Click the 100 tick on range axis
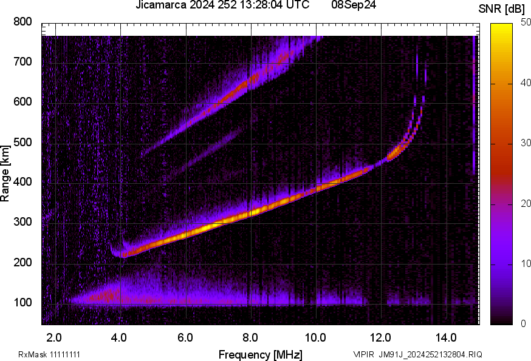 pos(23,303)
